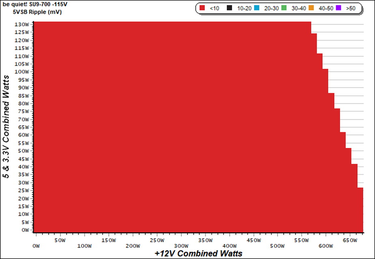This screenshot has height=259, width=375.
Task: Click the black 10-20 legend swatch
Action: pos(229,8)
